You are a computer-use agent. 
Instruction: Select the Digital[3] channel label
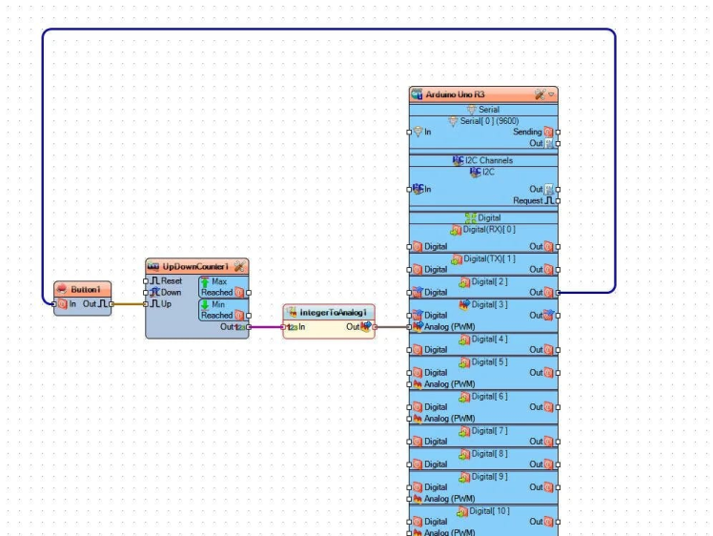(x=489, y=304)
